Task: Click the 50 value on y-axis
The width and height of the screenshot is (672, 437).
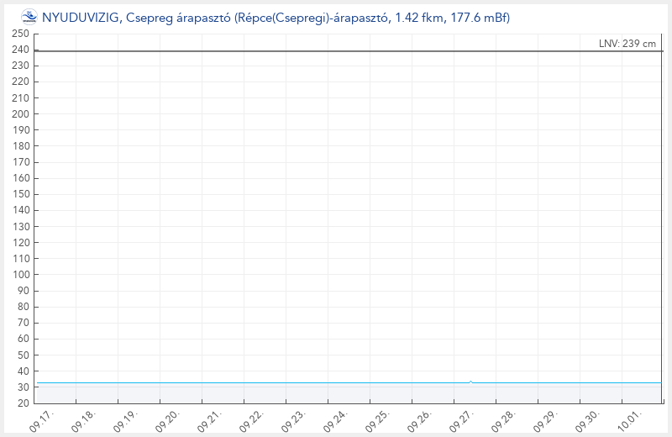Action: (24, 355)
